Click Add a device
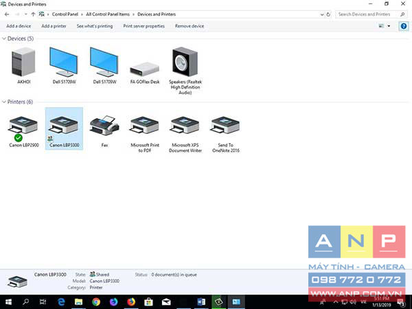This screenshot has width=412, height=309. [19, 26]
